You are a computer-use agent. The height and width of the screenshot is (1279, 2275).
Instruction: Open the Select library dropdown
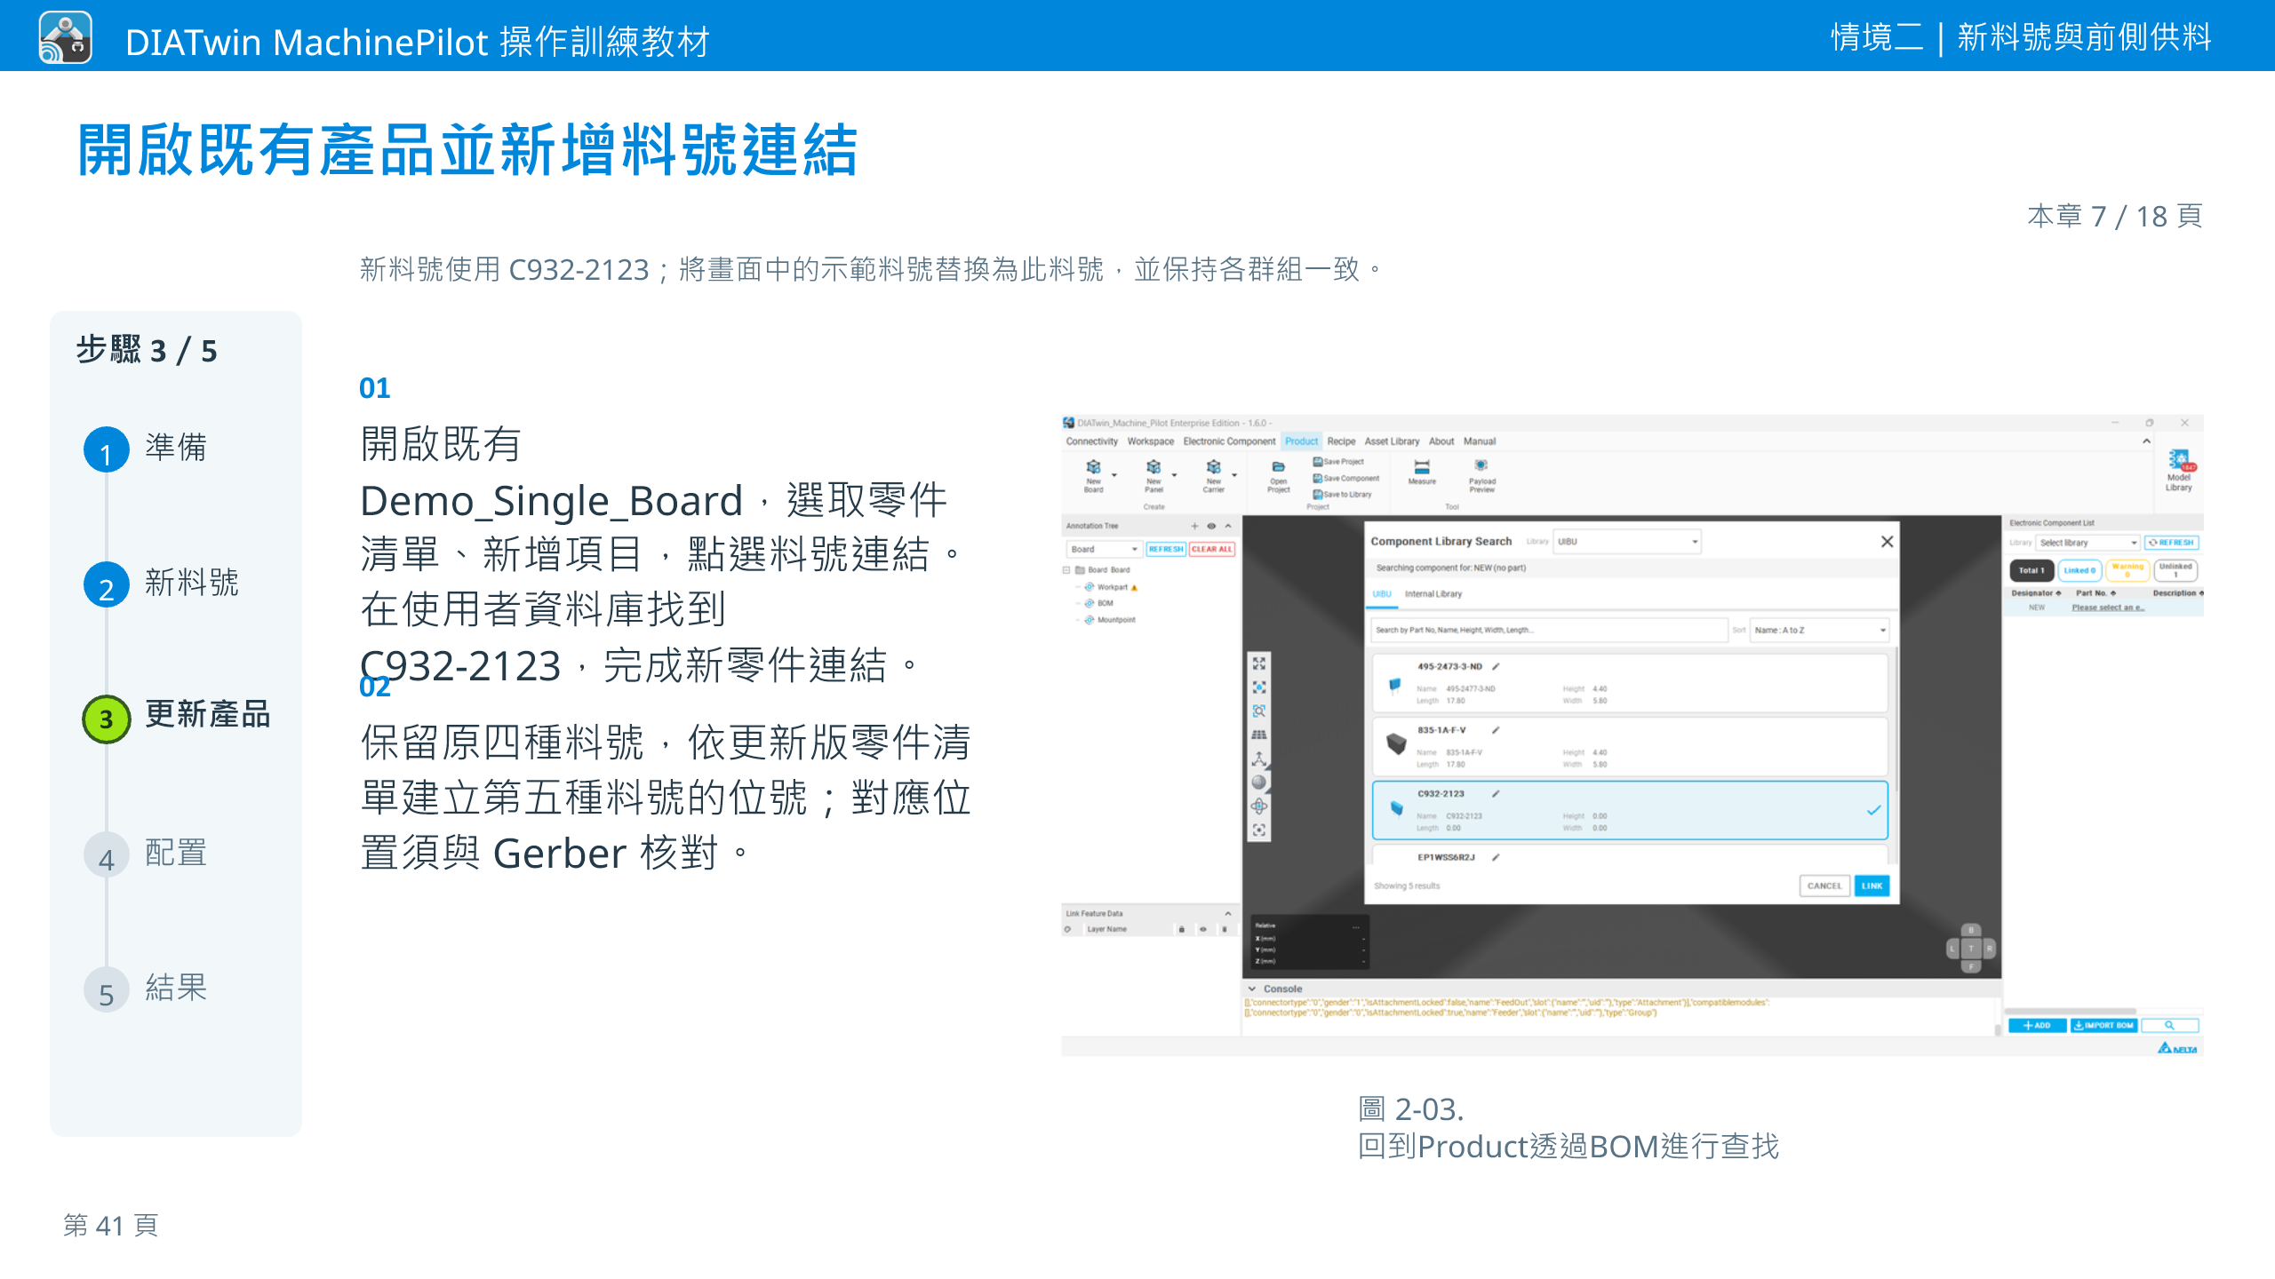(x=2088, y=543)
